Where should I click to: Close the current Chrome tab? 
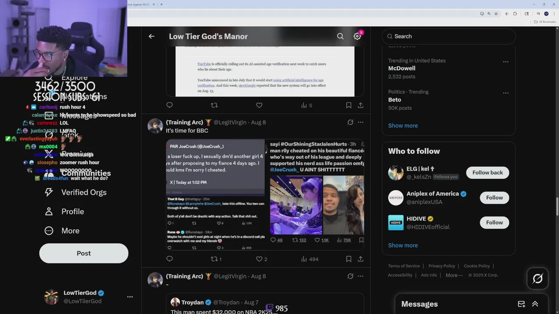tap(154, 4)
